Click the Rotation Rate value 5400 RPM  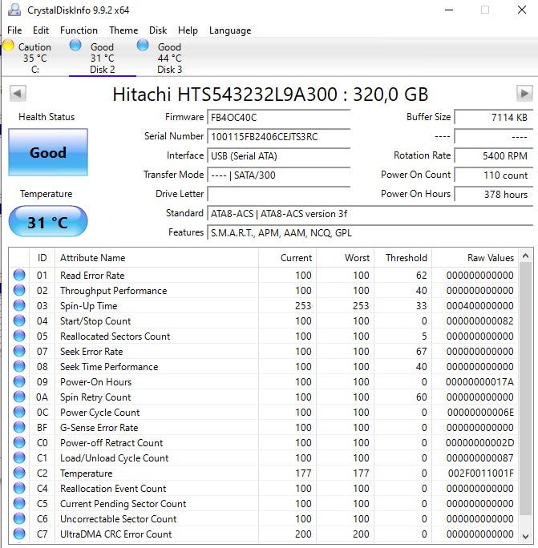coord(494,156)
